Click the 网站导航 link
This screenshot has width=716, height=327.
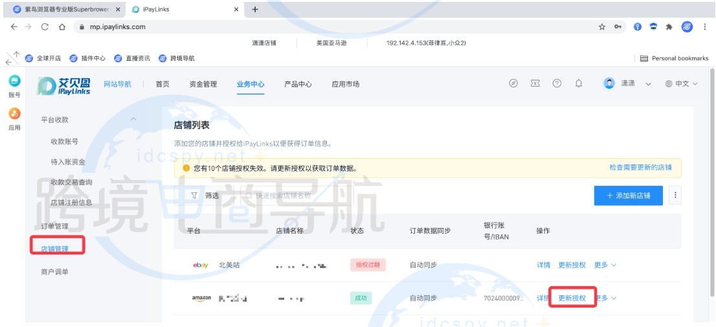click(117, 84)
